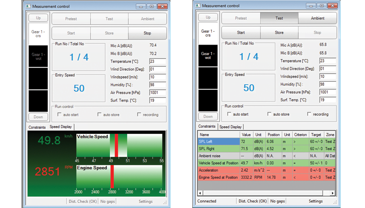Enable recording checkbox in right window
This screenshot has width=365, height=208.
pos(309,114)
